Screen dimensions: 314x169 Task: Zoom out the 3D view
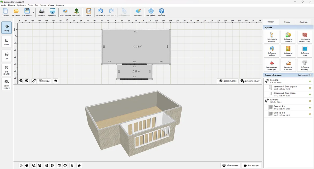[34, 165]
